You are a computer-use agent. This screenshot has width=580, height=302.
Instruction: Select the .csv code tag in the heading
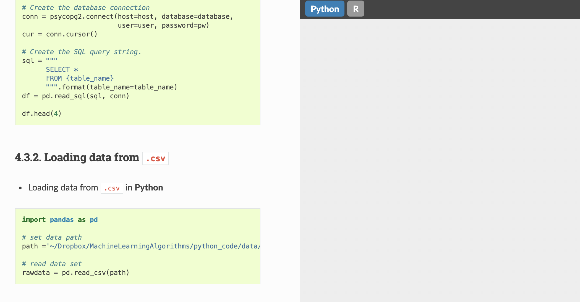[x=155, y=158]
